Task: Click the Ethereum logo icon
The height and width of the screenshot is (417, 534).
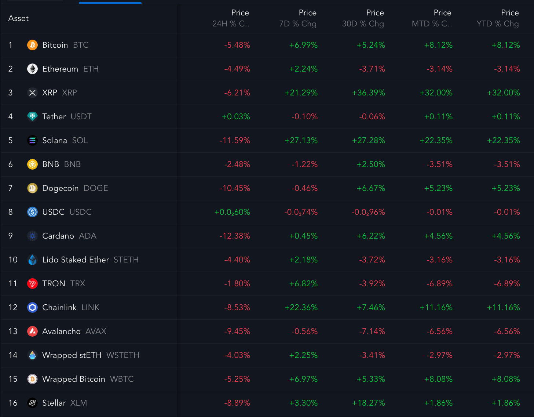Action: click(32, 69)
